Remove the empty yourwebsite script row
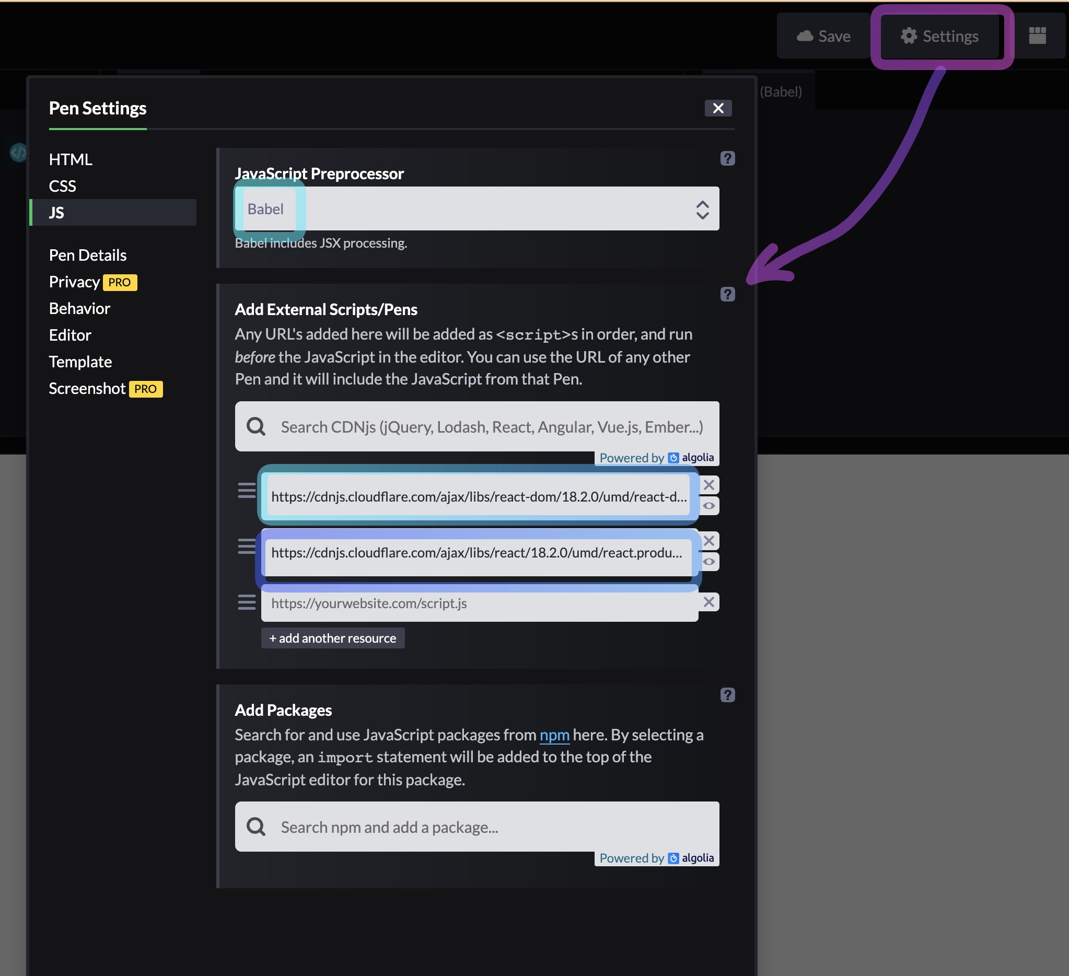The image size is (1069, 976). [708, 602]
